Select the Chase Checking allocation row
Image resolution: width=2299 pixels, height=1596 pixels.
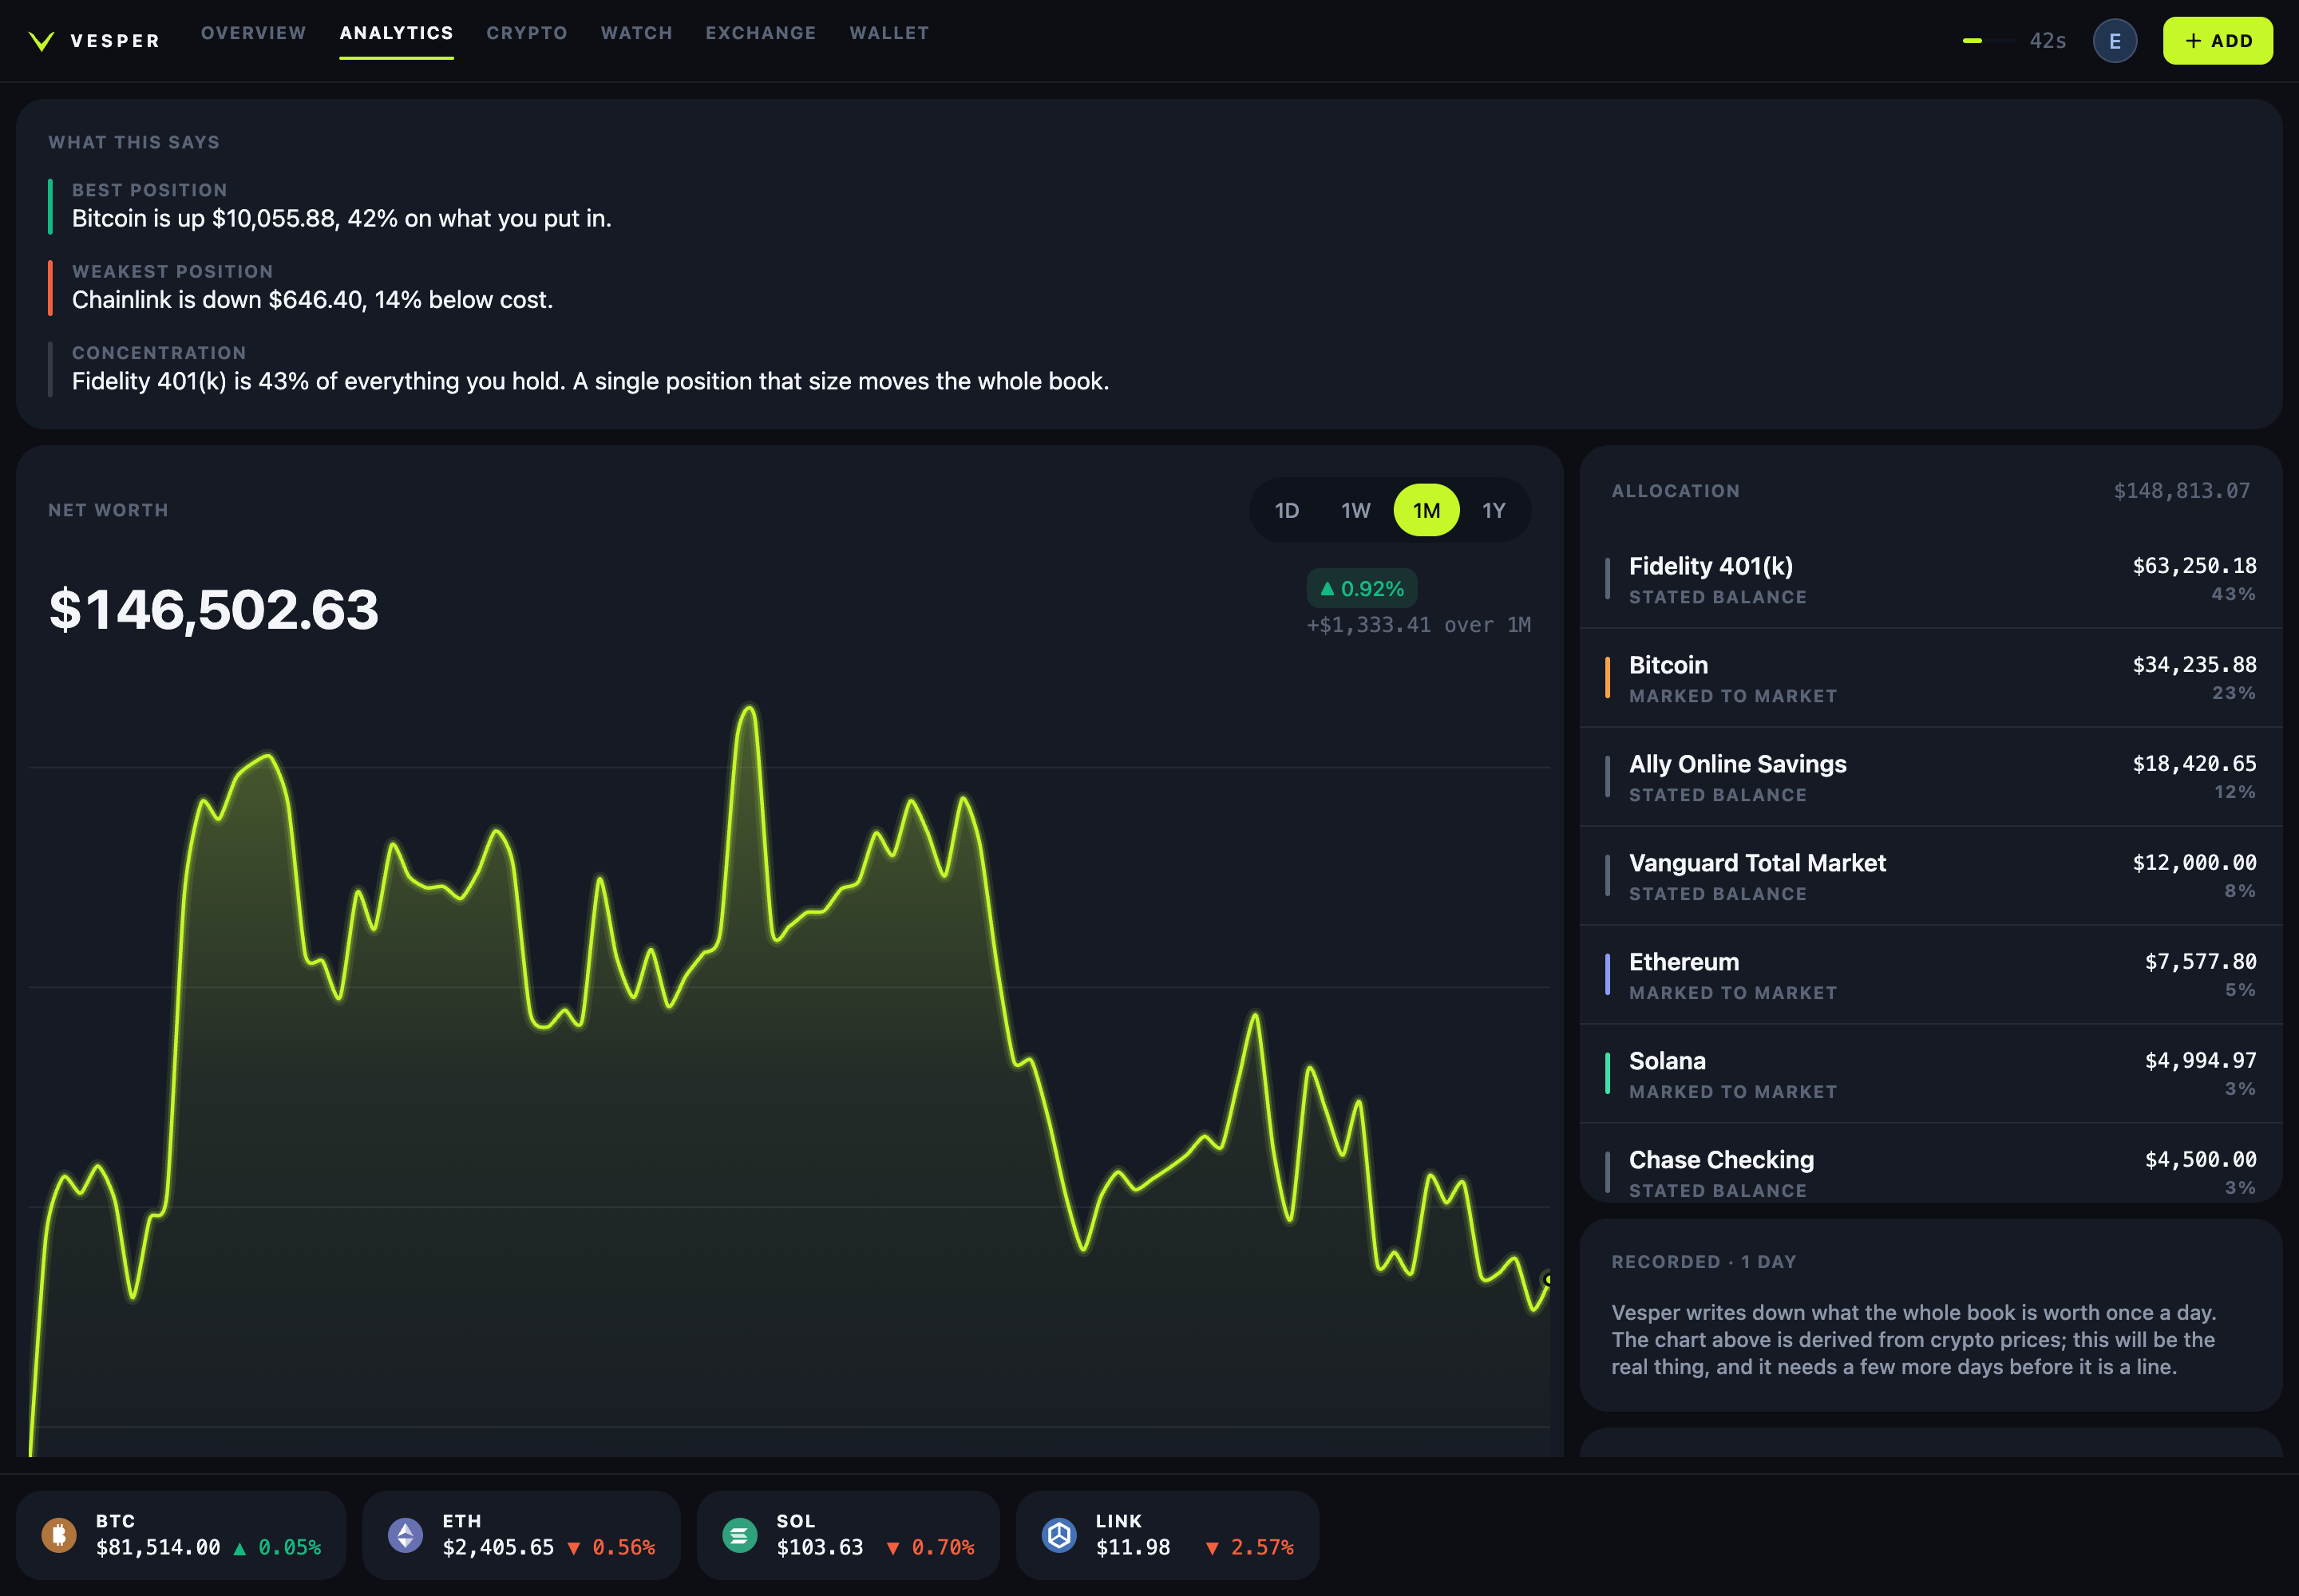[1930, 1163]
